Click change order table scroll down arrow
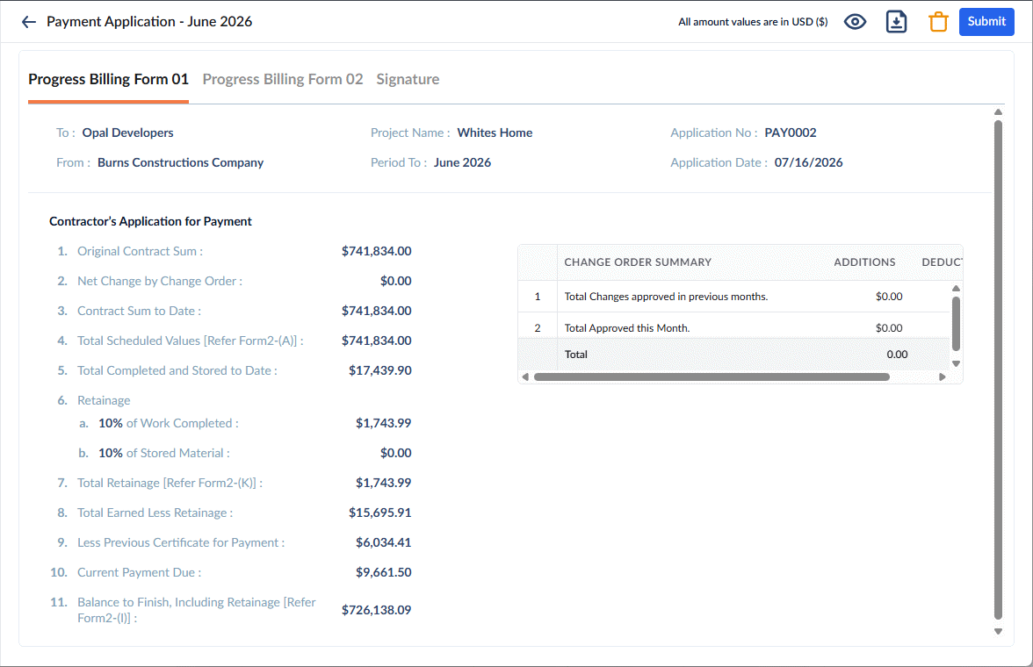 click(x=956, y=363)
